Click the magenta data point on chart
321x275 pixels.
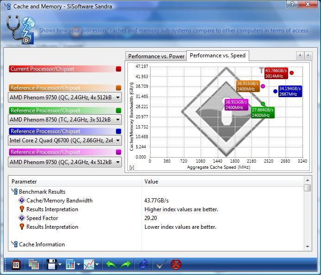pyautogui.click(x=263, y=86)
